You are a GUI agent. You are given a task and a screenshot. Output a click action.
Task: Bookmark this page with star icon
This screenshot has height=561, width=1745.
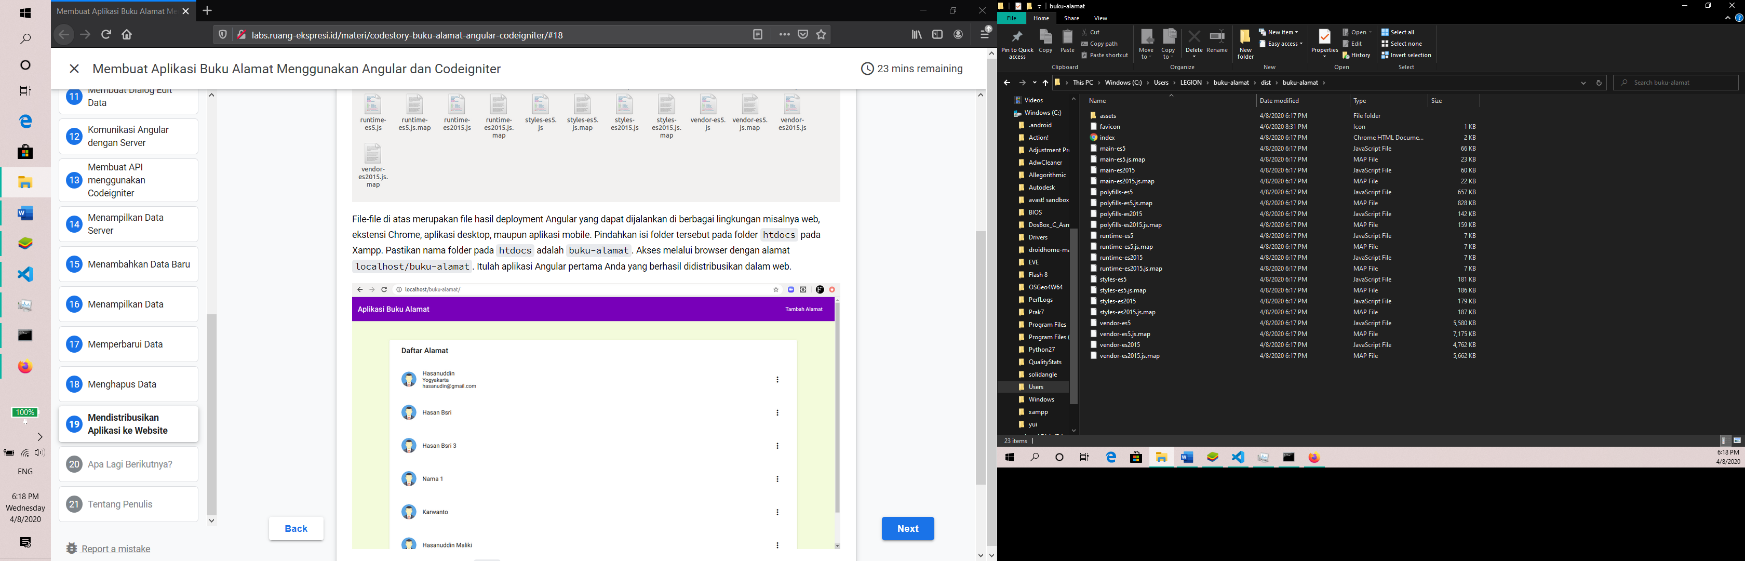(821, 35)
